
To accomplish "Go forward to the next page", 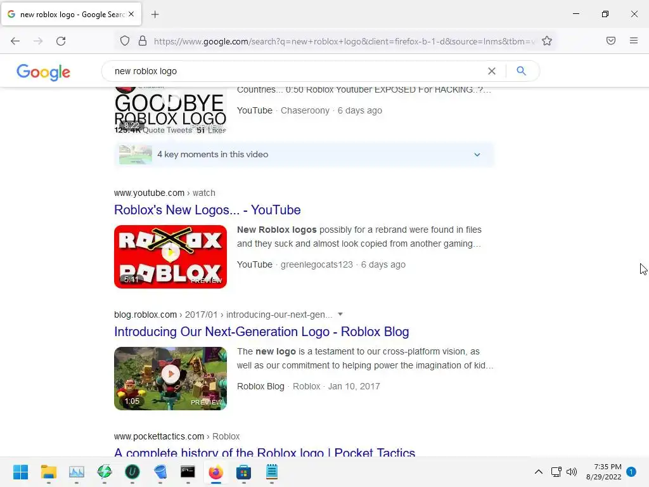I will pyautogui.click(x=38, y=41).
